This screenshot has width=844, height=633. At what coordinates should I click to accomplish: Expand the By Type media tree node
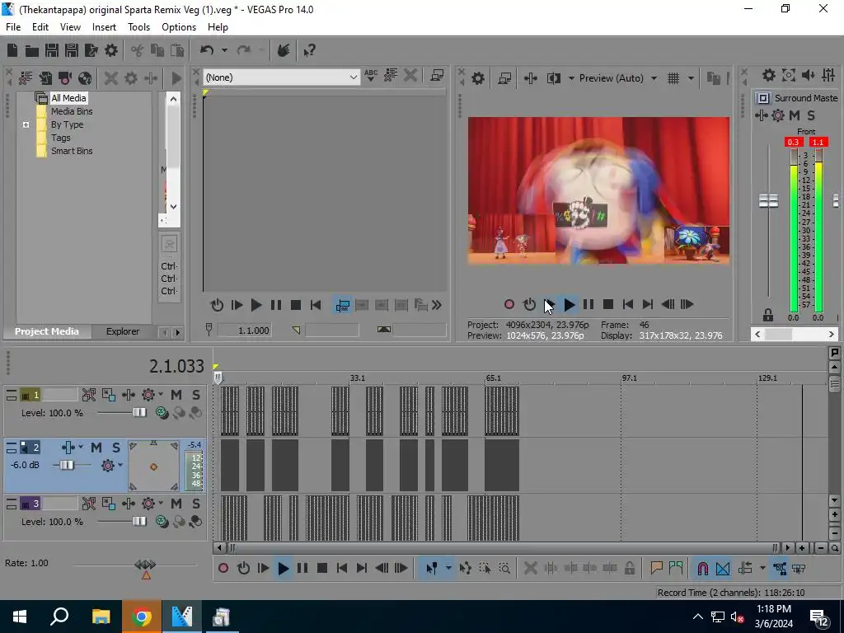point(26,125)
